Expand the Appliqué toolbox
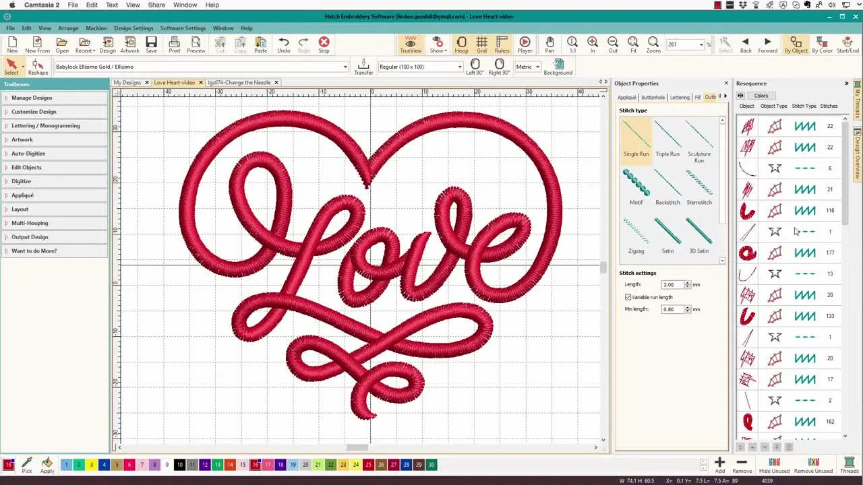 (x=54, y=195)
